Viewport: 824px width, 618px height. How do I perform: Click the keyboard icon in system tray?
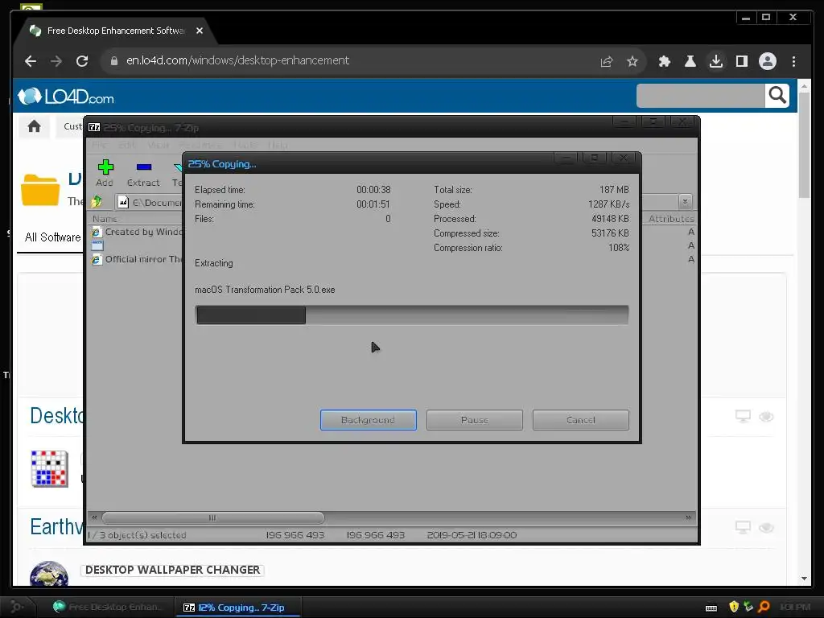(711, 608)
